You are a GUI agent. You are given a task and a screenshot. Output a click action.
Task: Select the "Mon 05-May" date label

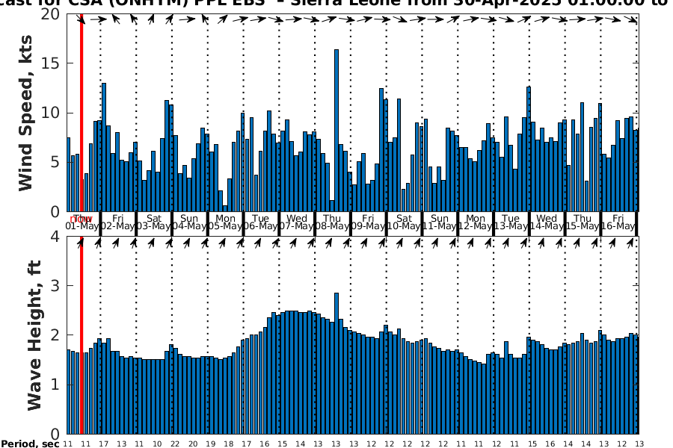[225, 223]
